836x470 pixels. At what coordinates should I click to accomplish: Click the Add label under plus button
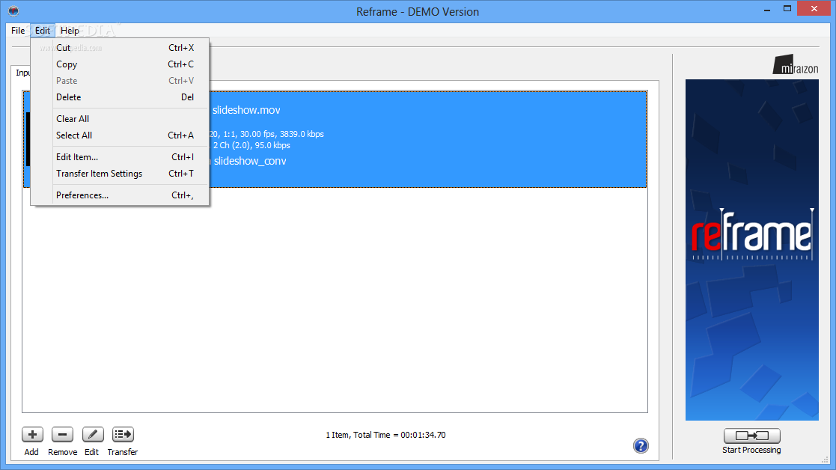point(31,452)
